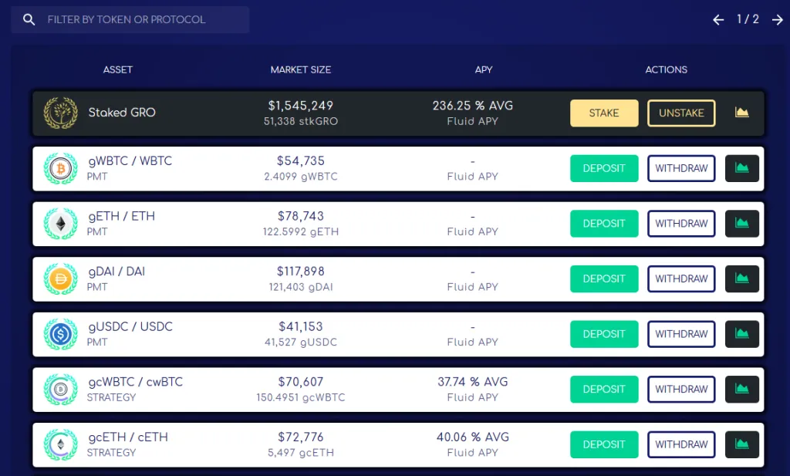Click the APY column header
Image resolution: width=790 pixels, height=476 pixels.
(484, 69)
